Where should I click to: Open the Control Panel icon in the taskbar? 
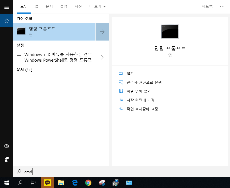click(129, 183)
